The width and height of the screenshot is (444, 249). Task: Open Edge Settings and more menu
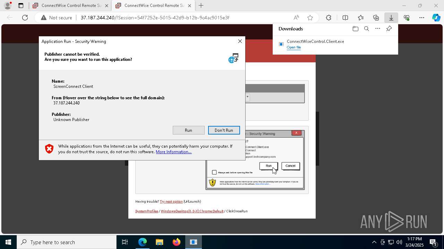(x=422, y=18)
